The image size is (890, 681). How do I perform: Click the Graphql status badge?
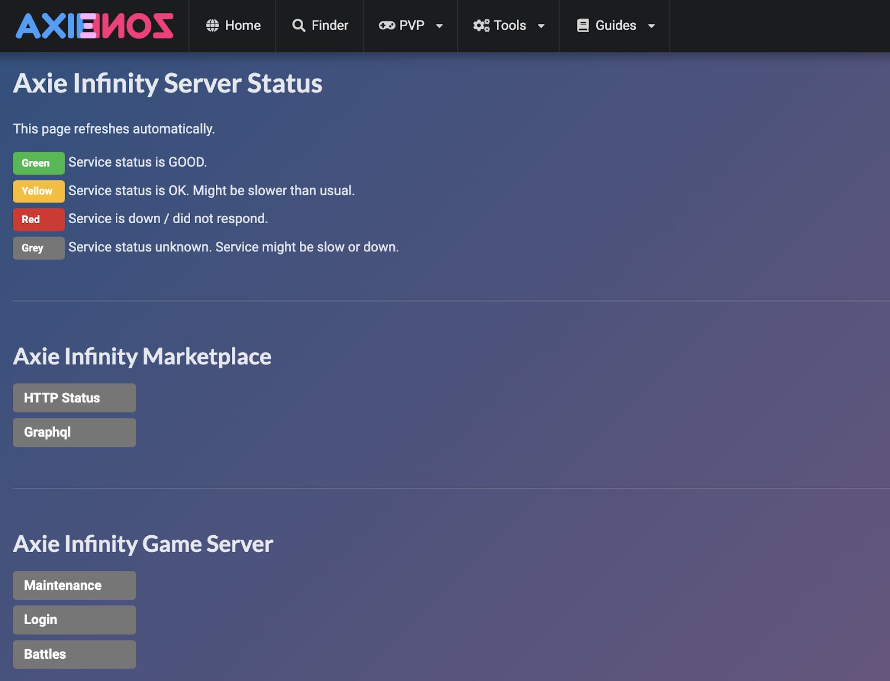(x=75, y=432)
